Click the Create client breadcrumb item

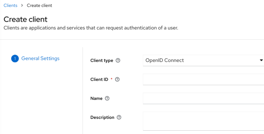[39, 6]
